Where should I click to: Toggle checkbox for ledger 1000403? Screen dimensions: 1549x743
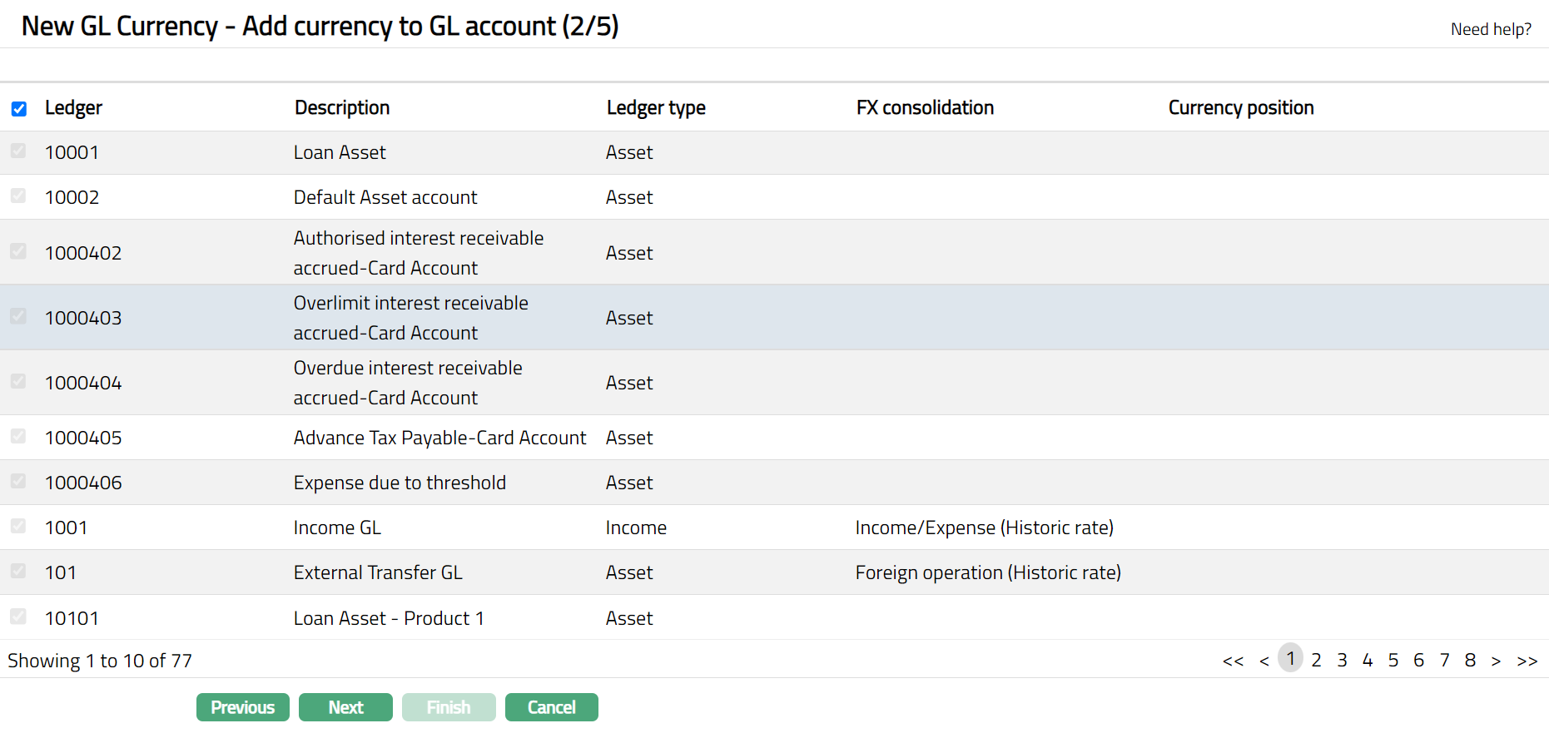[18, 317]
